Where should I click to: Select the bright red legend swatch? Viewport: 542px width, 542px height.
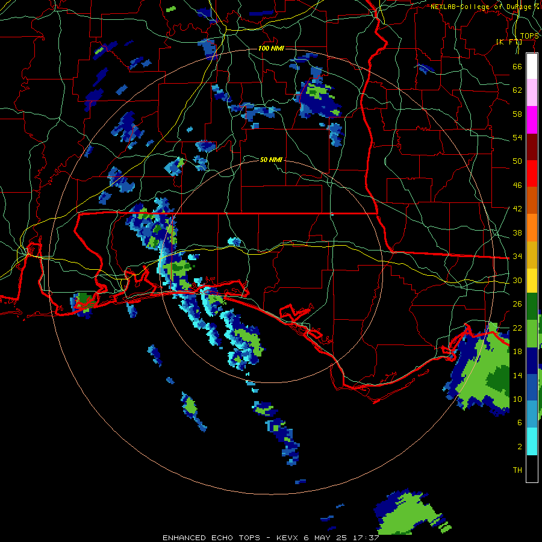[x=532, y=173]
